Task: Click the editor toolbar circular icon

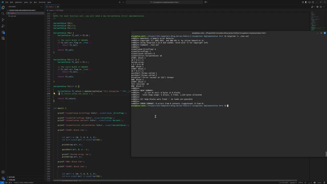Action: coord(318,7)
